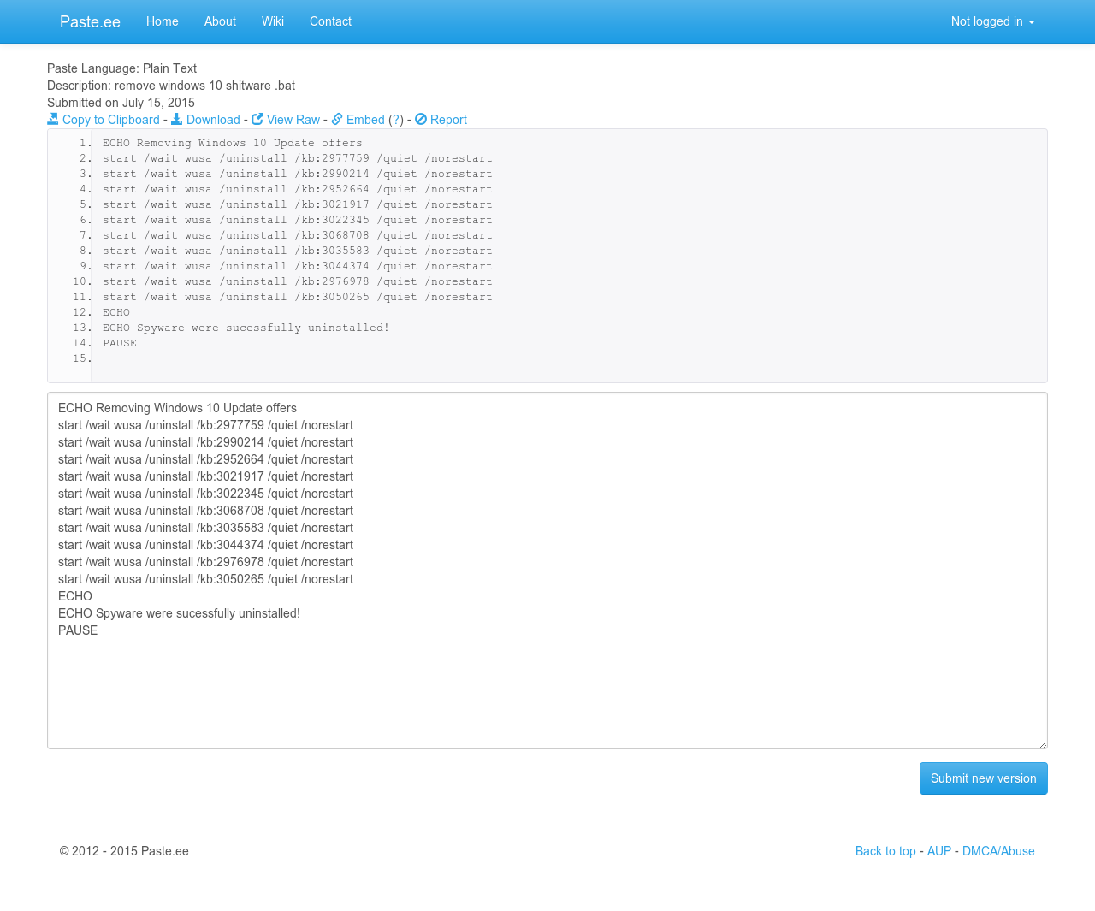Viewport: 1095px width, 911px height.
Task: Click textarea line 'PAUSE'
Action: (78, 630)
